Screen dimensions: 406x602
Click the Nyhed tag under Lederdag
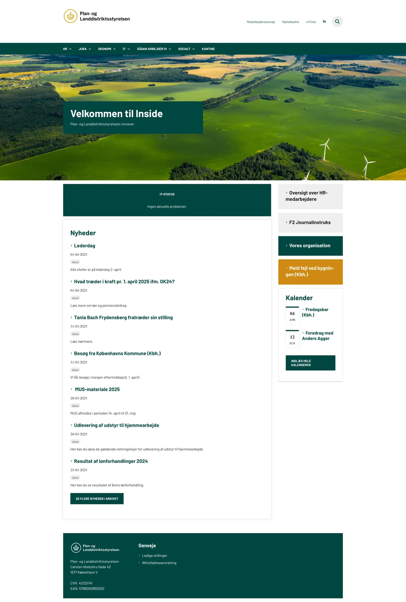pos(75,262)
